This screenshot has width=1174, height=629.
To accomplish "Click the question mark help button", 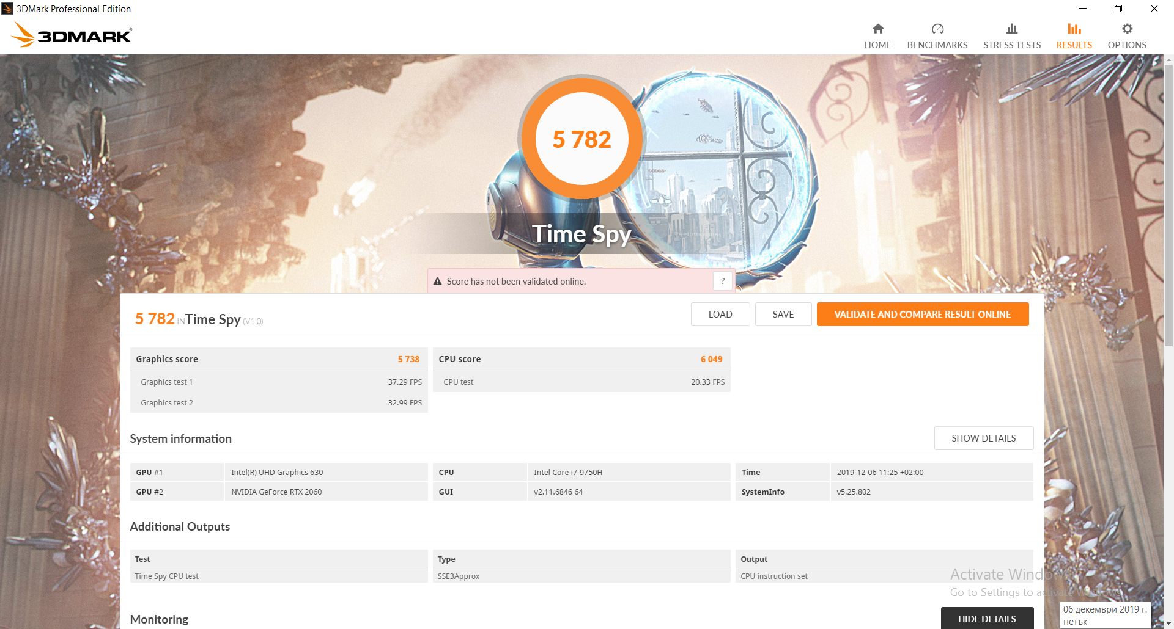I will (723, 281).
